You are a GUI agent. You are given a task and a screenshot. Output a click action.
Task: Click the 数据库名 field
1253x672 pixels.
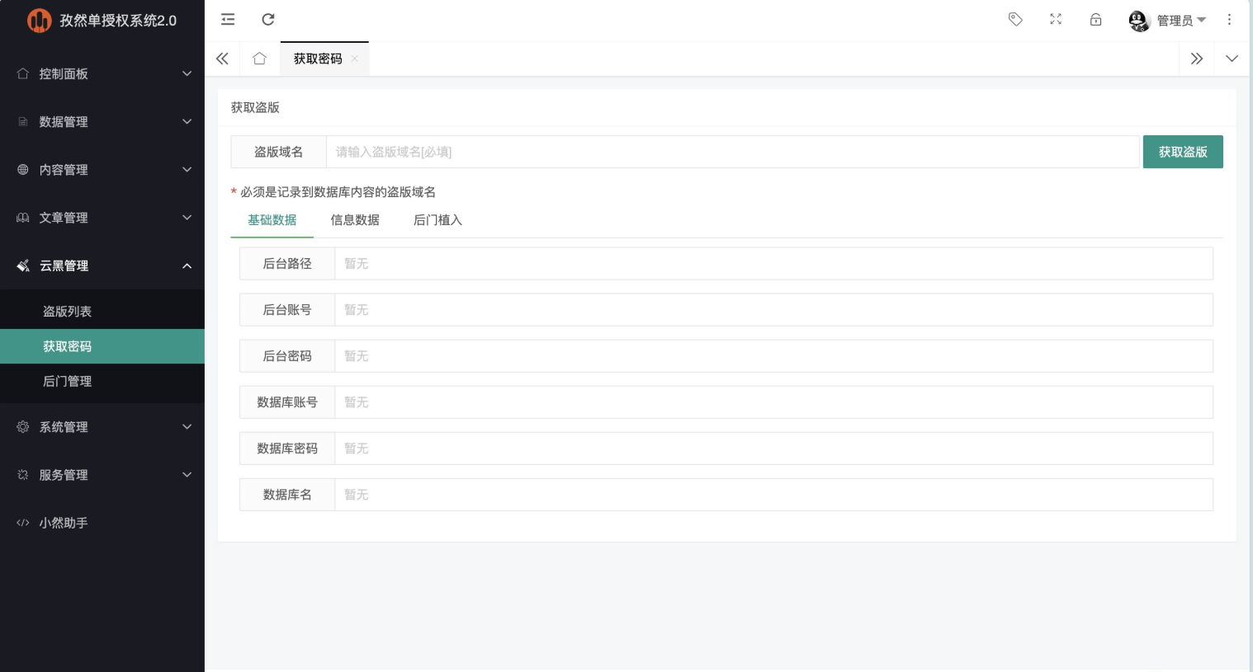click(773, 495)
